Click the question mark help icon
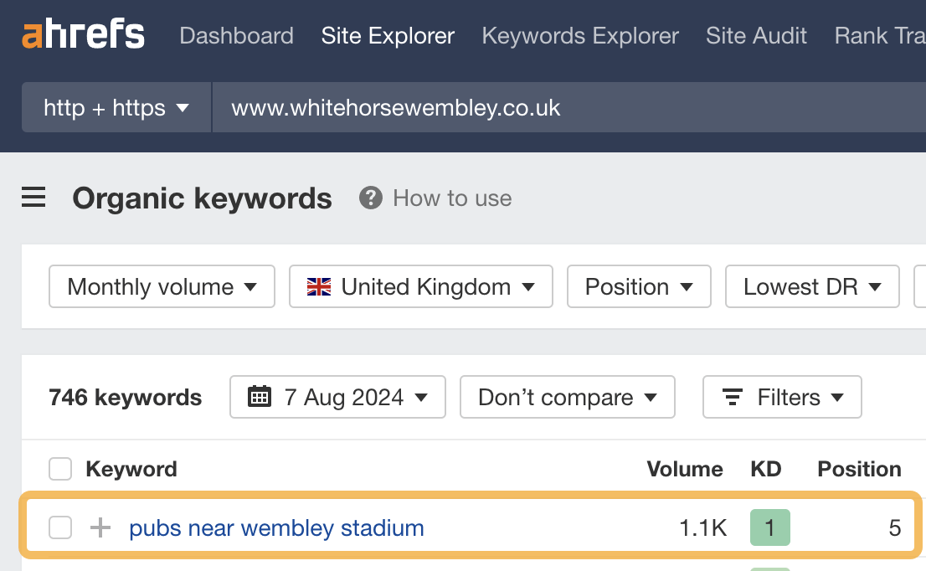 [369, 198]
